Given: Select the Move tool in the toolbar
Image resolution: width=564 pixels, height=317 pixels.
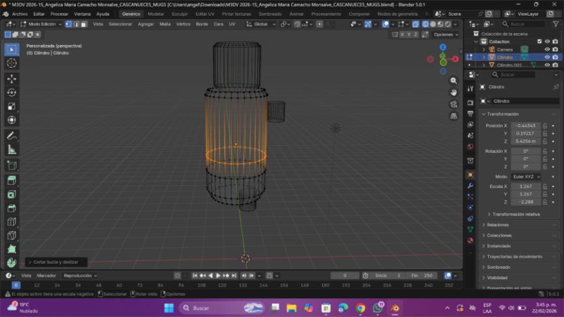Looking at the screenshot, I should (x=12, y=78).
